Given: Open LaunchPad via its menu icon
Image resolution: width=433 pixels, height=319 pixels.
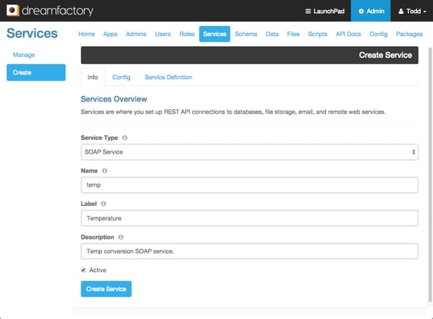Looking at the screenshot, I should point(308,12).
